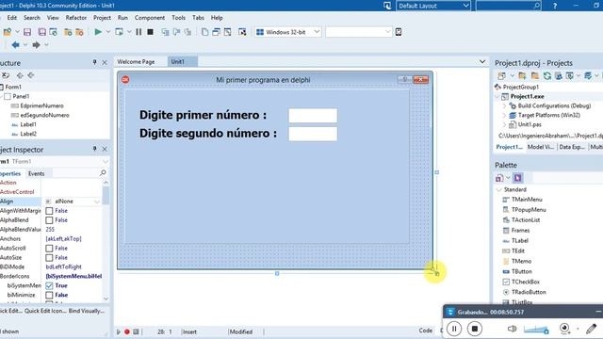Open the Component menu

coord(150,18)
